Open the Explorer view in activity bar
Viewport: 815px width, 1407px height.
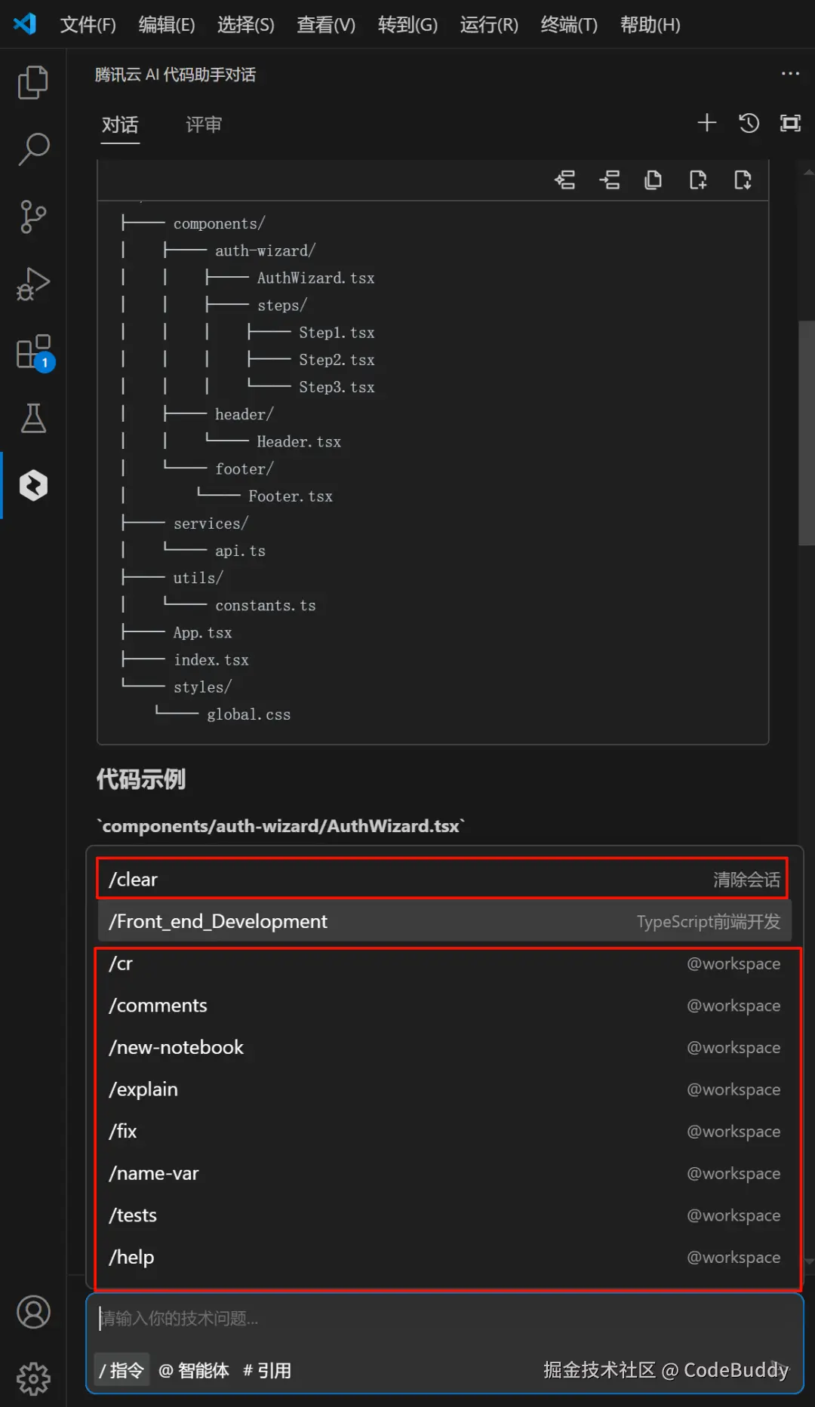pyautogui.click(x=33, y=82)
